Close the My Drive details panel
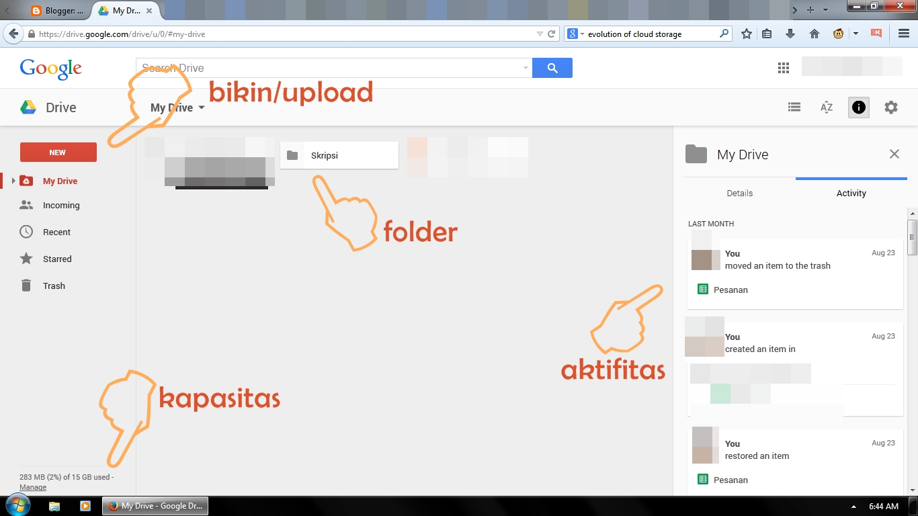The width and height of the screenshot is (918, 516). (894, 154)
